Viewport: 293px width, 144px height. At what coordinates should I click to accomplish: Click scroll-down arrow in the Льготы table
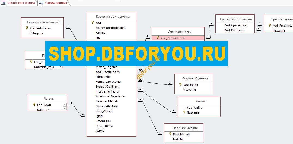(x=65, y=108)
